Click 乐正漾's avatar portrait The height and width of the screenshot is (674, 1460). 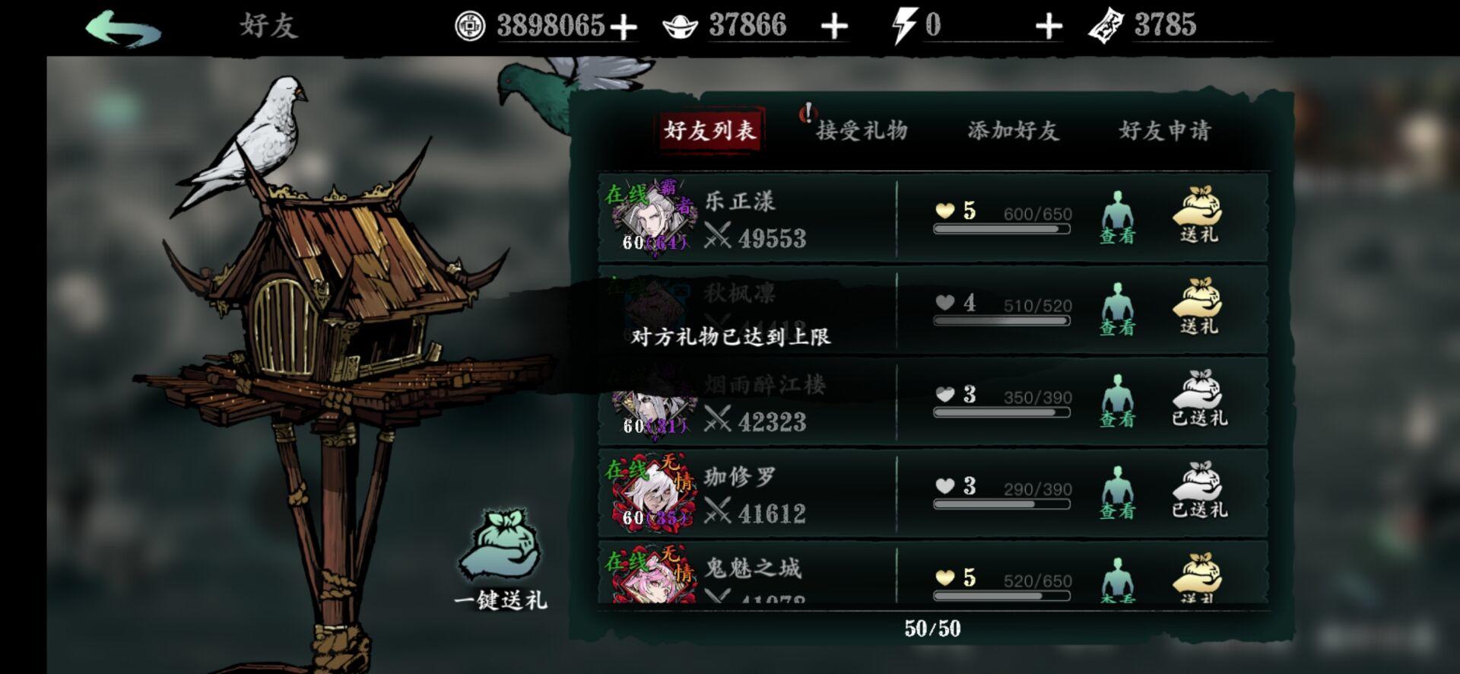click(652, 218)
